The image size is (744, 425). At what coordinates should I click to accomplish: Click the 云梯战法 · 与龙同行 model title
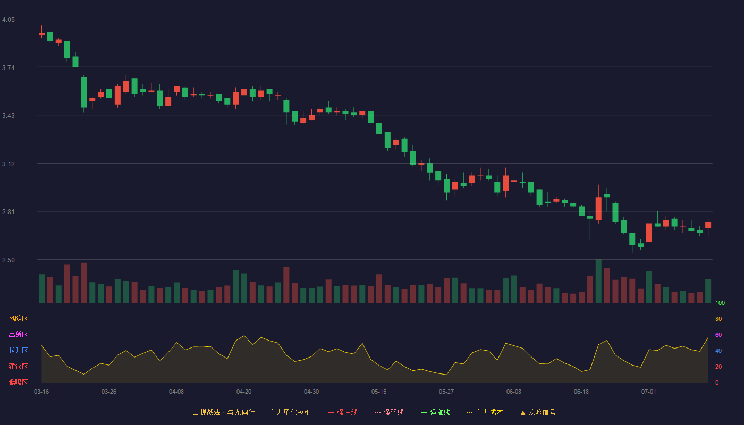coord(252,412)
